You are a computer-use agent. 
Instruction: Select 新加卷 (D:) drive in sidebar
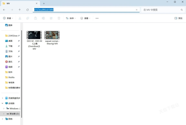point(13,114)
